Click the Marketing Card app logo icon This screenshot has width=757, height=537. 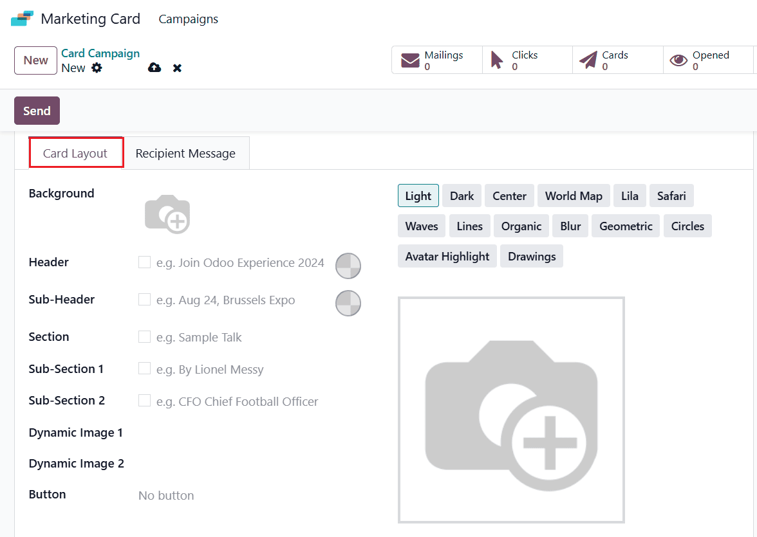22,19
